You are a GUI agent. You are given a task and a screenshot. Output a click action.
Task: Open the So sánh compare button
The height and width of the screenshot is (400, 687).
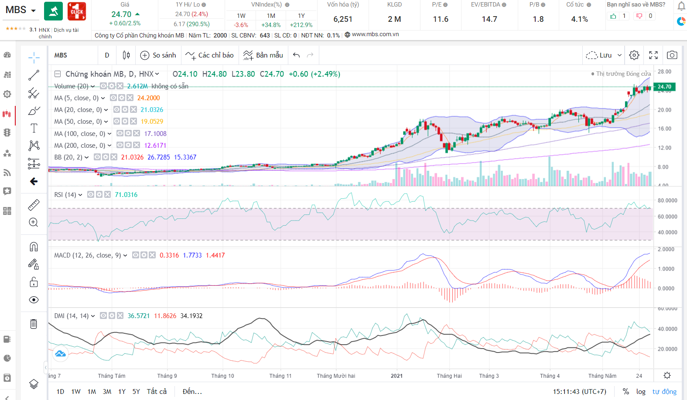pyautogui.click(x=158, y=55)
